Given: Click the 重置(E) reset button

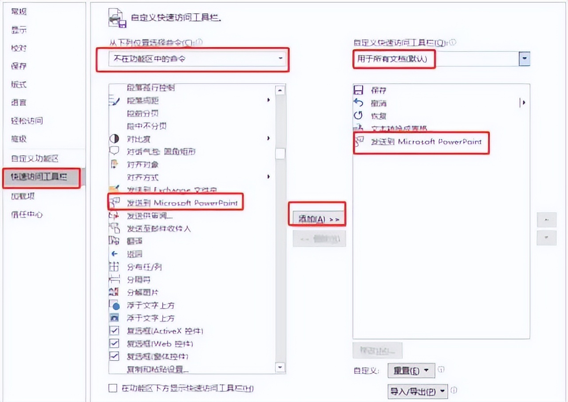Looking at the screenshot, I should click(410, 370).
